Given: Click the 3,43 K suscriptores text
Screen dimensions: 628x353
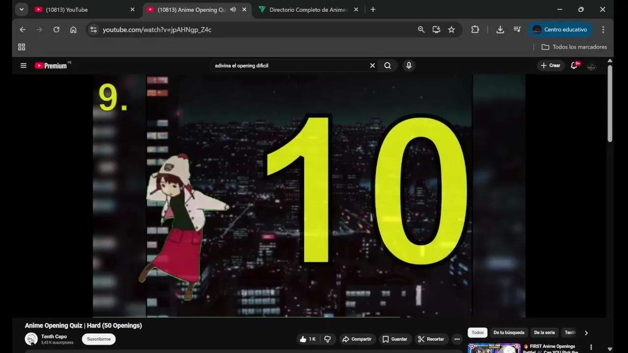Looking at the screenshot, I should (57, 343).
